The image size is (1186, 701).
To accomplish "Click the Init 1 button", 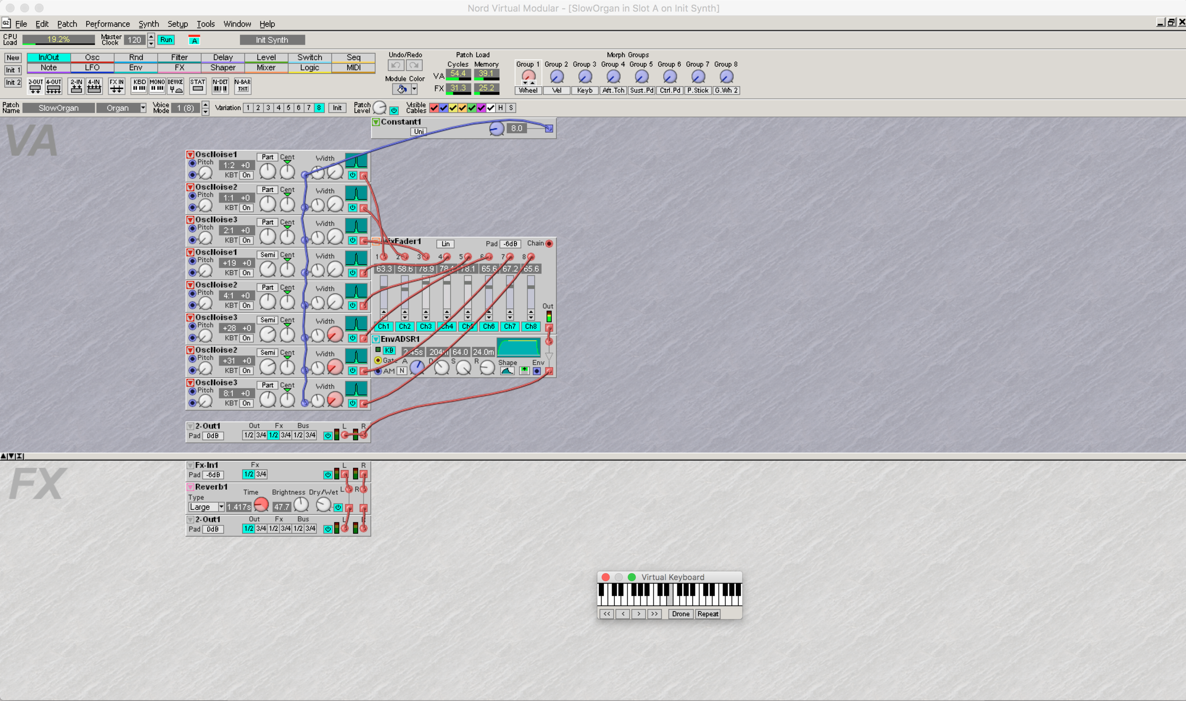I will click(13, 70).
